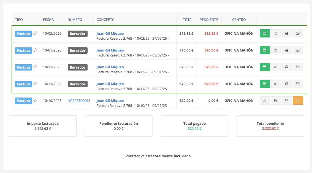Click the pending amount 312,62 € in red
Screen dimensions: 312x173
pyautogui.click(x=211, y=33)
